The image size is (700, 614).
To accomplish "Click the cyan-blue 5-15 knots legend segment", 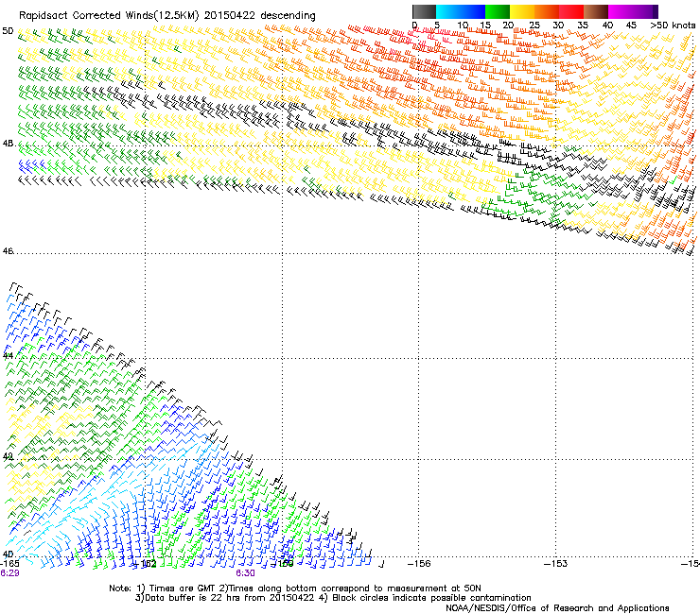I will click(x=461, y=11).
